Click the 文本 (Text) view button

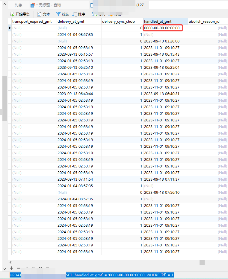44,14
